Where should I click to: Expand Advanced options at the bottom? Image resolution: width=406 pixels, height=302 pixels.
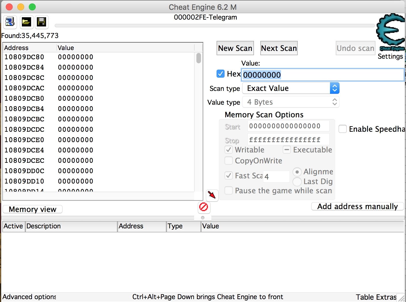(29, 297)
